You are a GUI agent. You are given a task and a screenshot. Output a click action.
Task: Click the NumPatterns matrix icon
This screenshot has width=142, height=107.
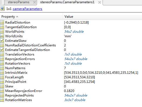[2, 68]
